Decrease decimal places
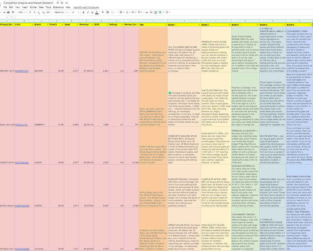The width and height of the screenshot is (313, 251). click(x=39, y=12)
